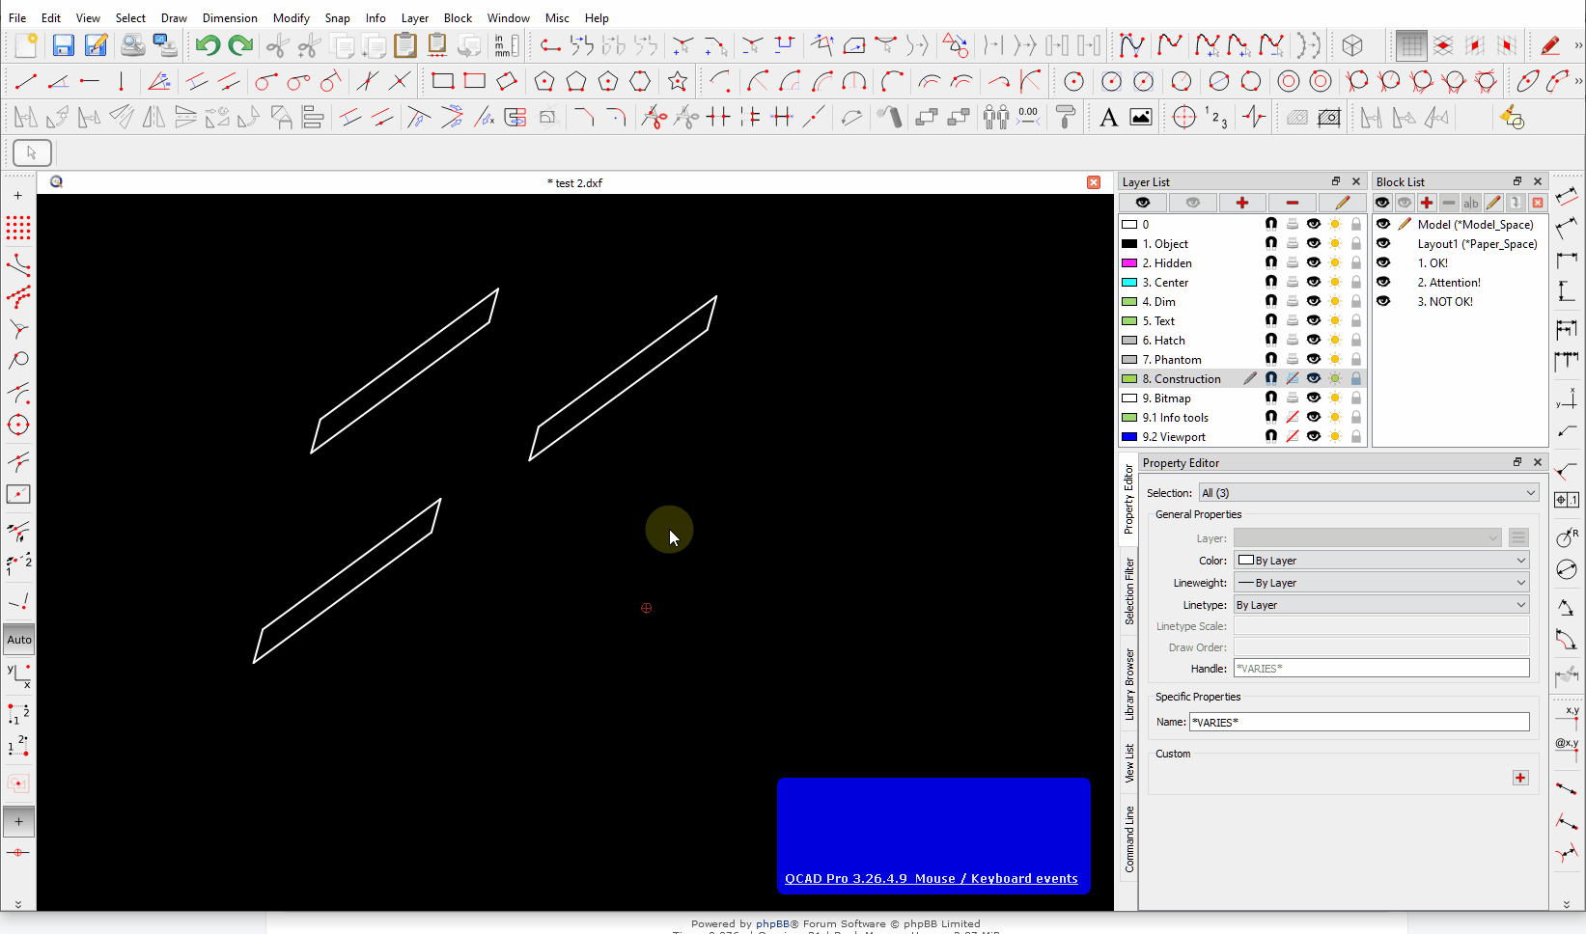Toggle lock on 8. Construction layer
1586x934 pixels.
pos(1356,378)
